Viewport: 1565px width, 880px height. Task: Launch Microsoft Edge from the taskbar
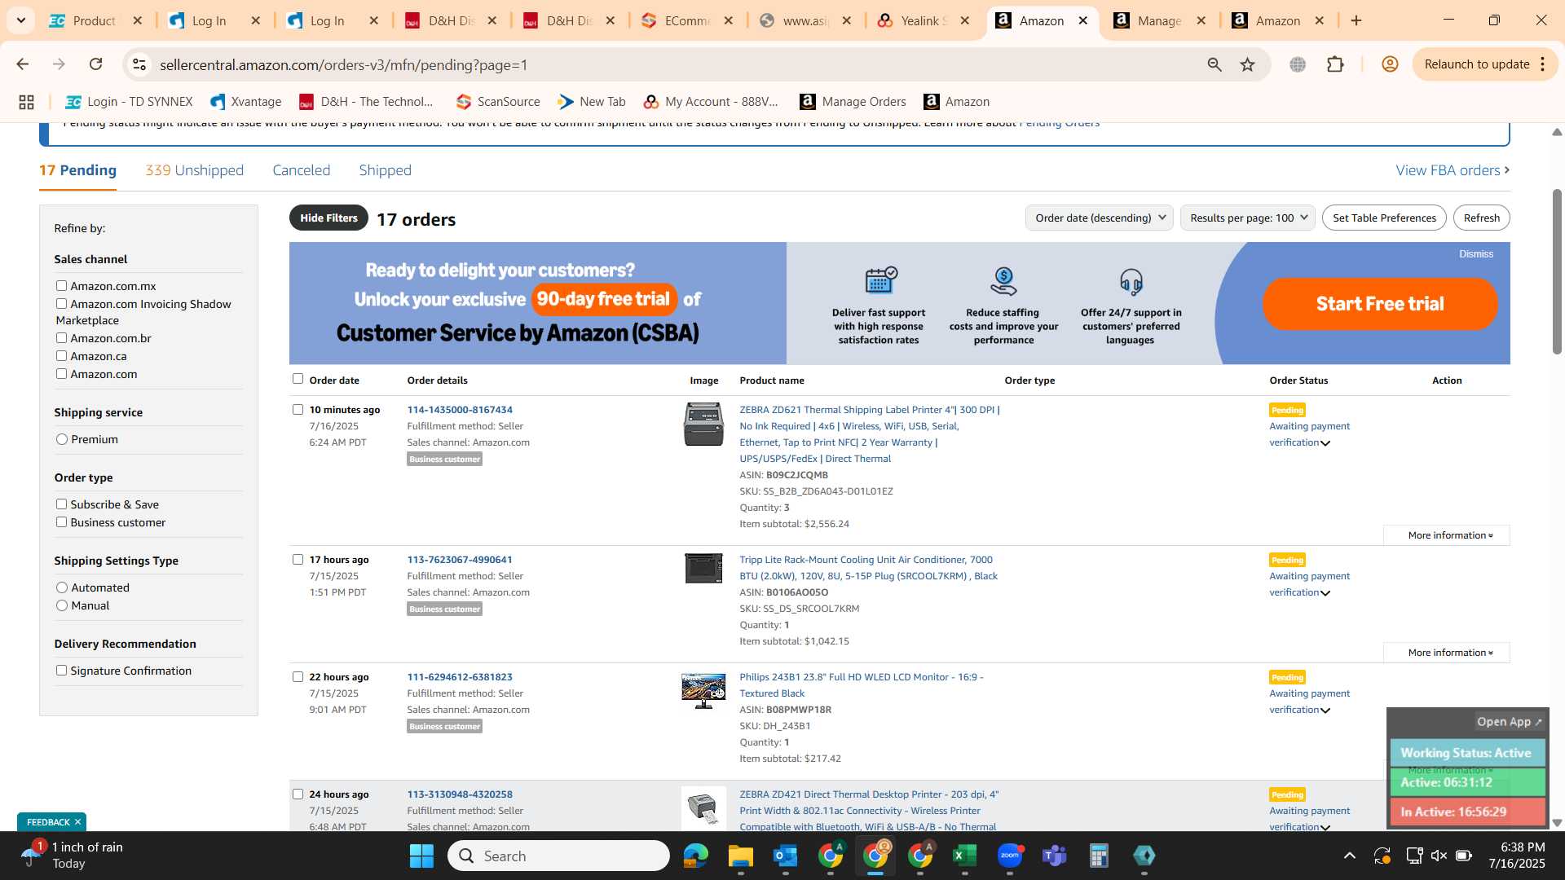click(x=696, y=856)
